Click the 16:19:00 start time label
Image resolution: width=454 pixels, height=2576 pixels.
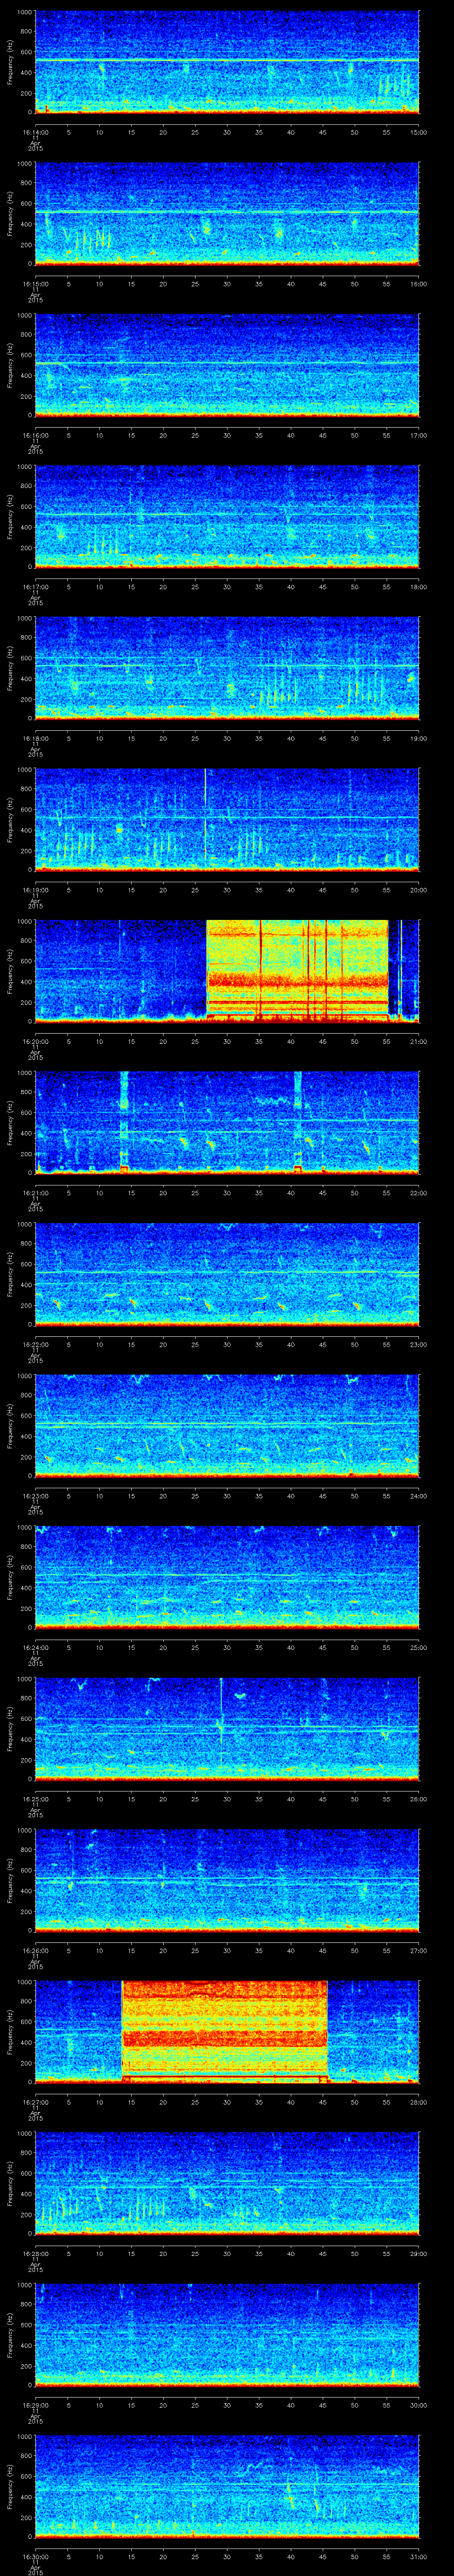(35, 888)
